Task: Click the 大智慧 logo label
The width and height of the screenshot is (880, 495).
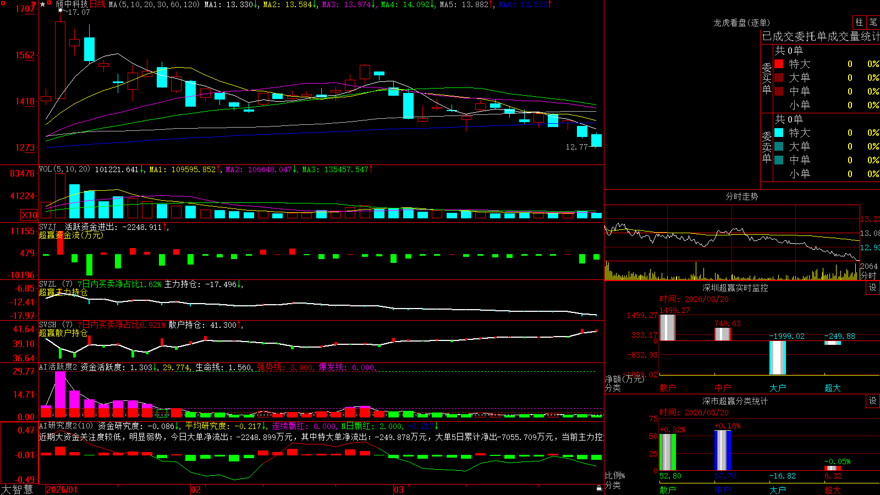Action: click(x=17, y=490)
